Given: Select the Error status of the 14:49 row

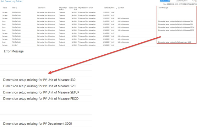Looking at the screenshot, I should 4,42.
